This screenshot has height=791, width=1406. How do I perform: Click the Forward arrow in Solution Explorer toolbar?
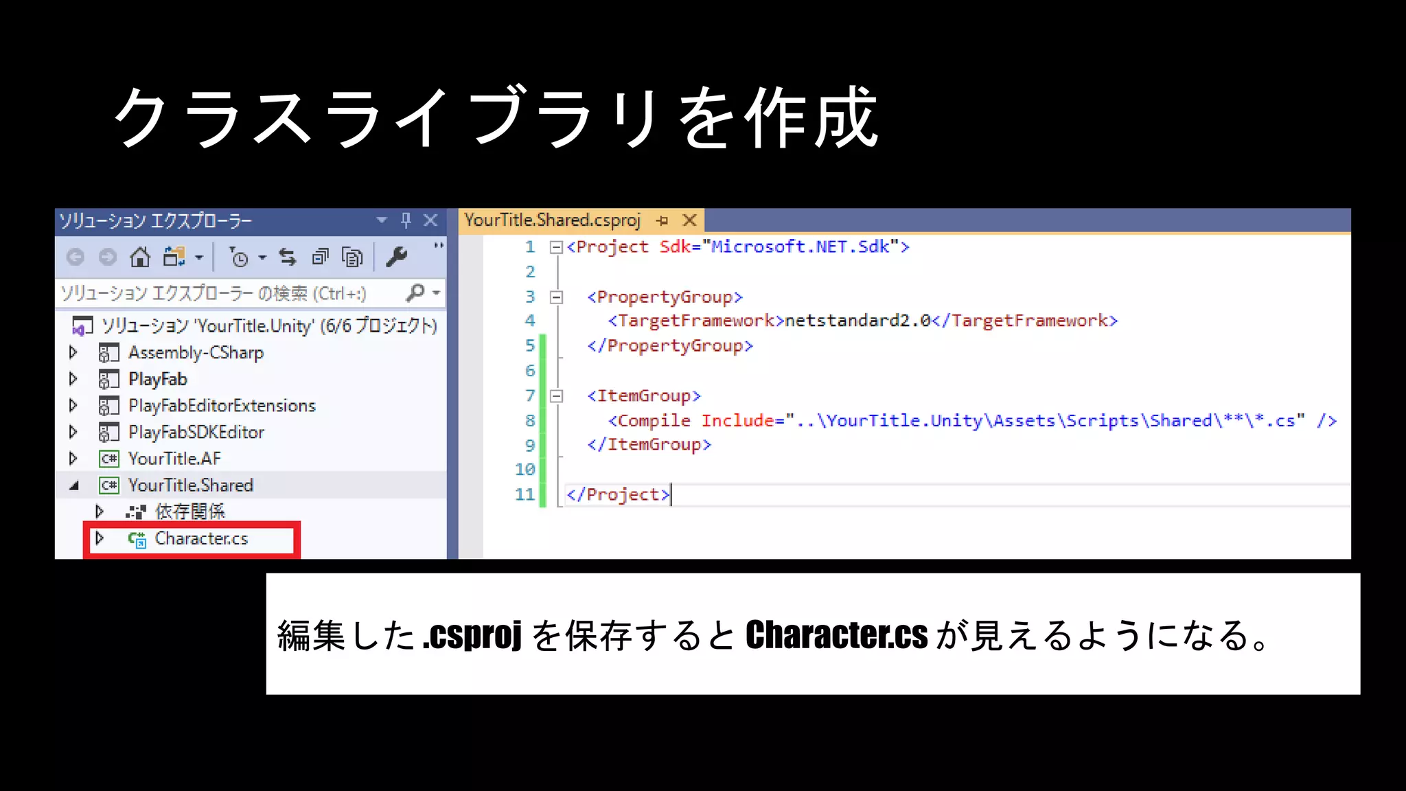pyautogui.click(x=108, y=257)
